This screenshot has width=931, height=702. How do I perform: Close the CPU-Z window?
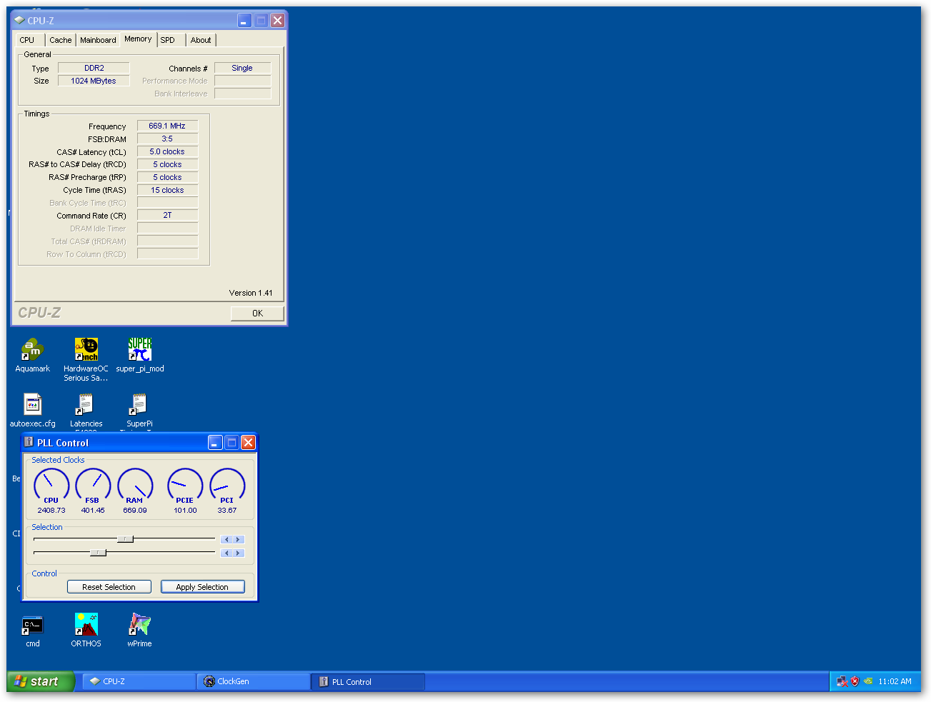pos(277,21)
